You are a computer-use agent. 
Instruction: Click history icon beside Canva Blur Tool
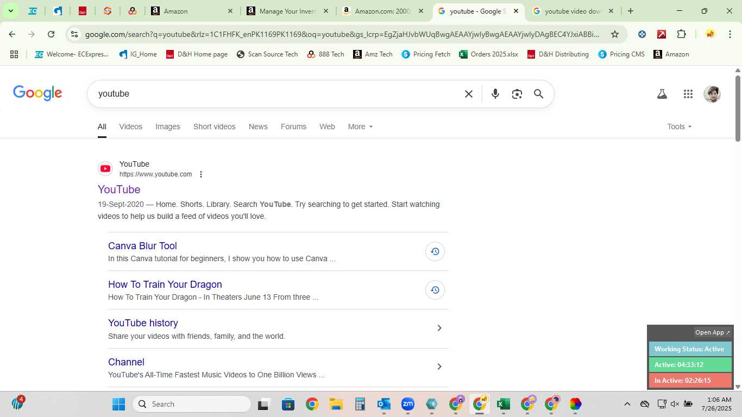tap(435, 251)
